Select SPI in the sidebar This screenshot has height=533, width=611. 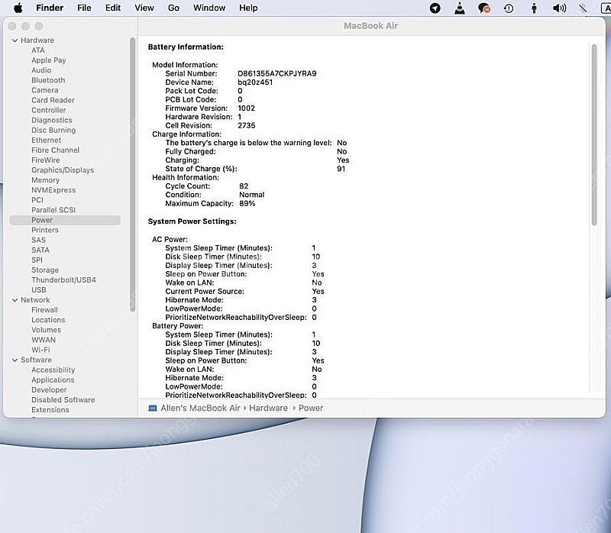37,260
